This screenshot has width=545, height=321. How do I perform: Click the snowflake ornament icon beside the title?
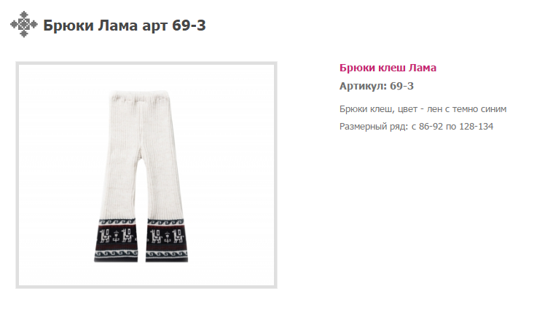pyautogui.click(x=23, y=24)
